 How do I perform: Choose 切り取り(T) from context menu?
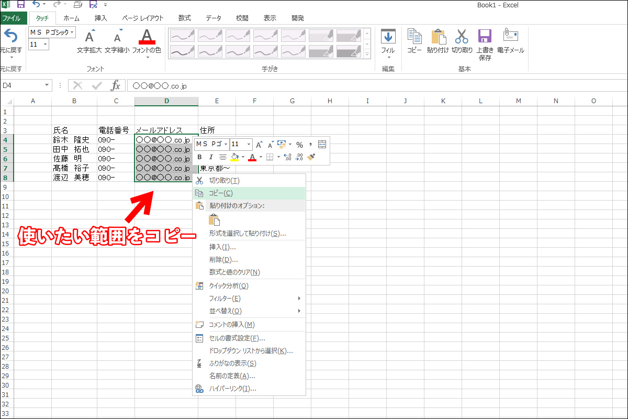coord(249,181)
